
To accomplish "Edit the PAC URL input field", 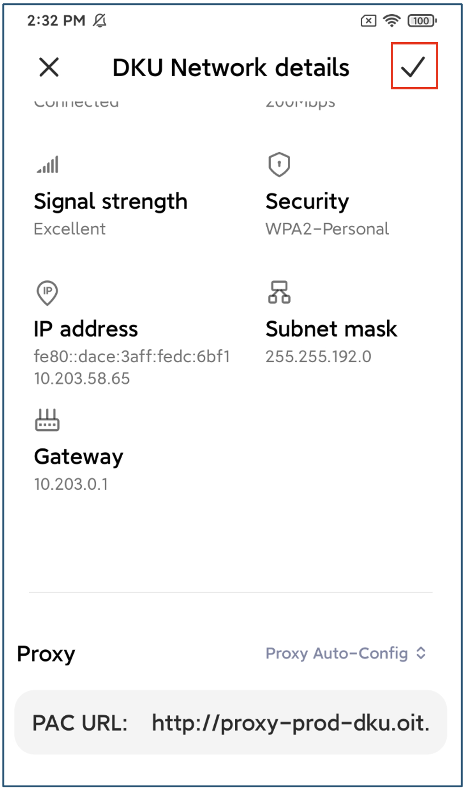I will coord(231,722).
